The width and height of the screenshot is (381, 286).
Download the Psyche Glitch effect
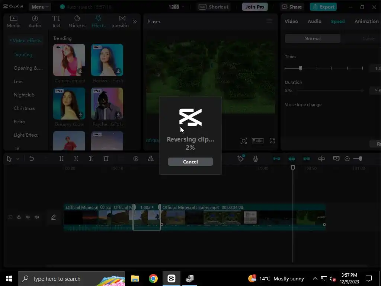118,114
